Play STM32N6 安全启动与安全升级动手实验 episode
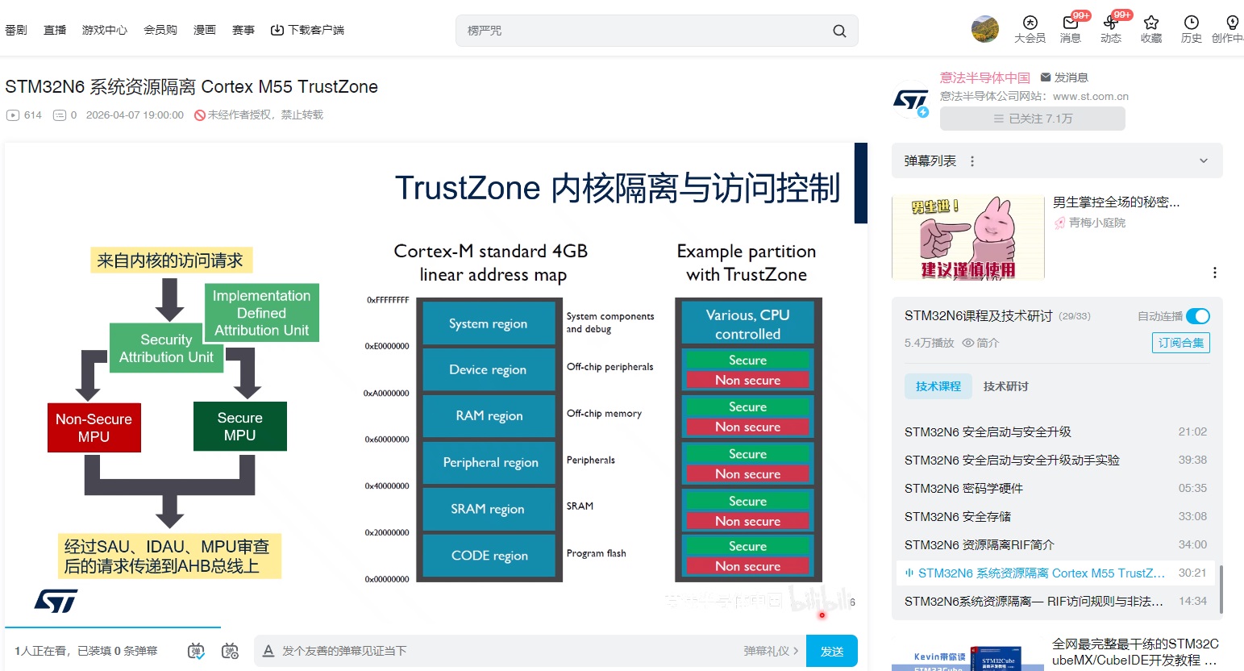 pyautogui.click(x=1055, y=460)
